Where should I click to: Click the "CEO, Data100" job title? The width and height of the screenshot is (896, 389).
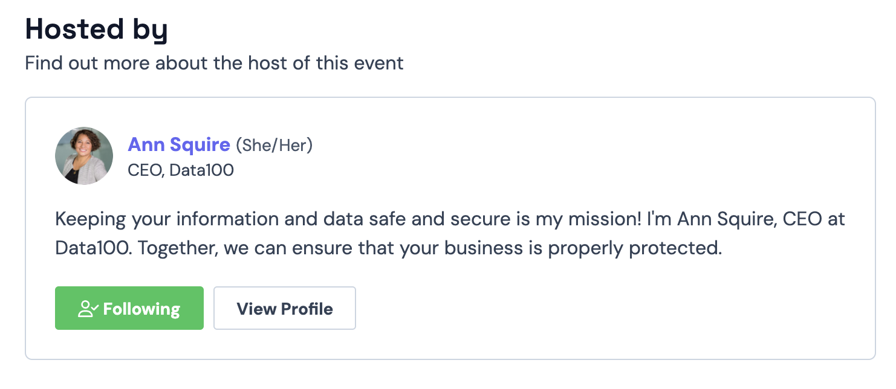(x=181, y=170)
